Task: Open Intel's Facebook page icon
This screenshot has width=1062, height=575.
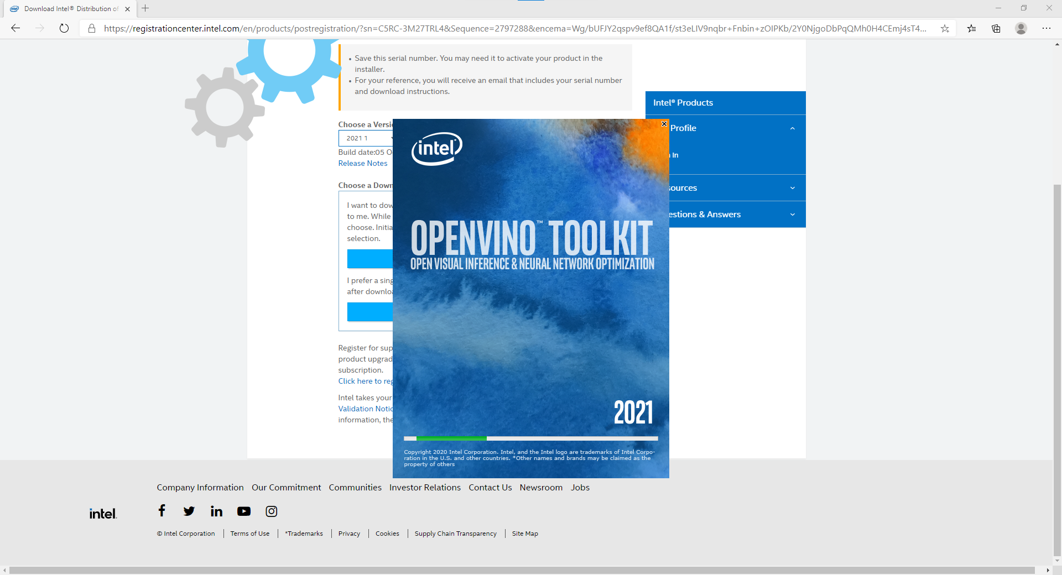Action: click(x=161, y=511)
